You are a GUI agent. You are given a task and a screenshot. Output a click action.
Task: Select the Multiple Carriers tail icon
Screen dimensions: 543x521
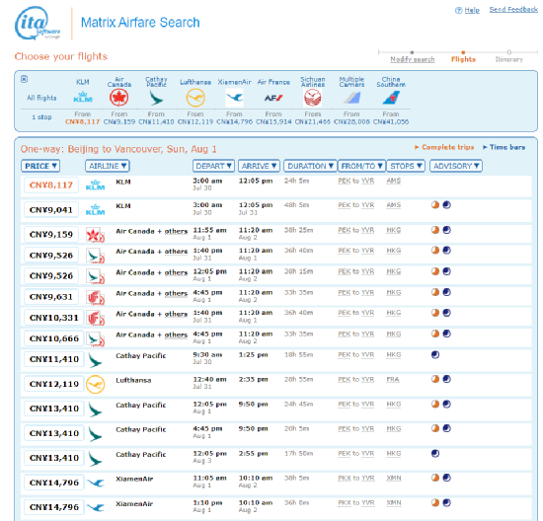tap(351, 98)
